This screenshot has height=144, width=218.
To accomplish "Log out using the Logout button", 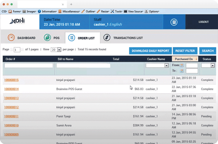I will pos(203,22).
